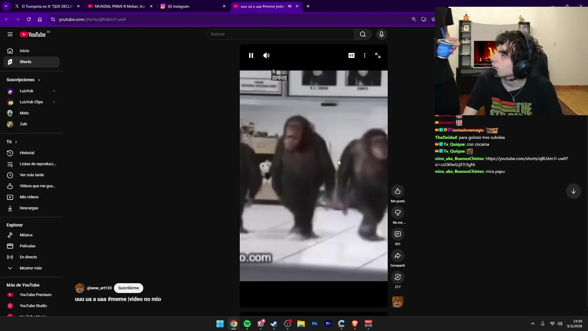588x331 pixels.
Task: Expand Mostrar más in Explorar
Action: pos(31,268)
